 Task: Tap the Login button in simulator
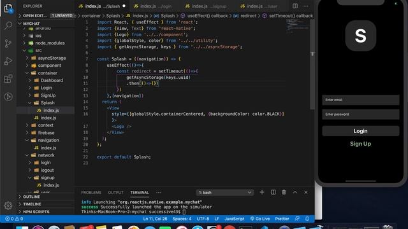(x=360, y=131)
